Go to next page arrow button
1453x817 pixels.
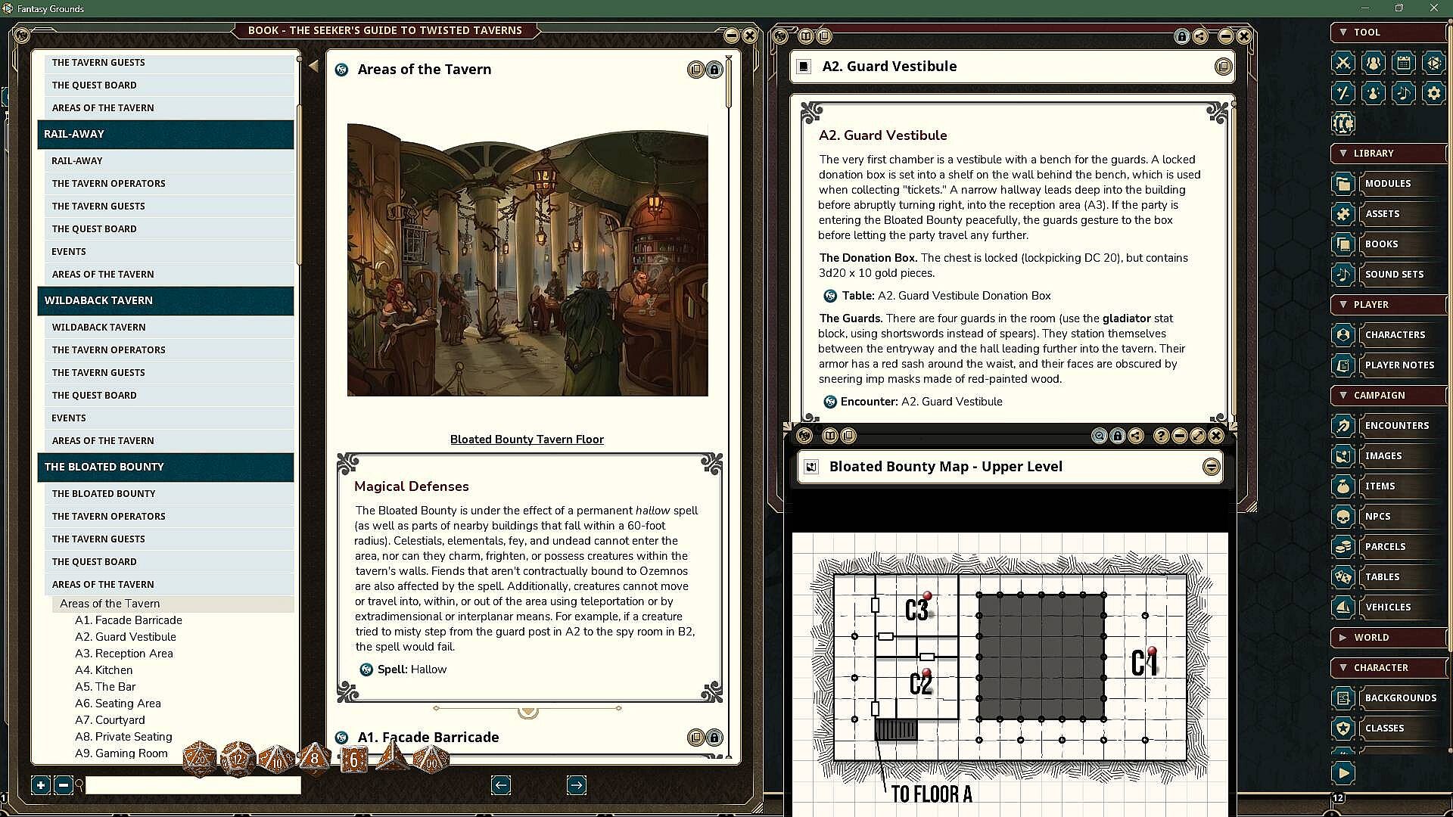coord(576,785)
